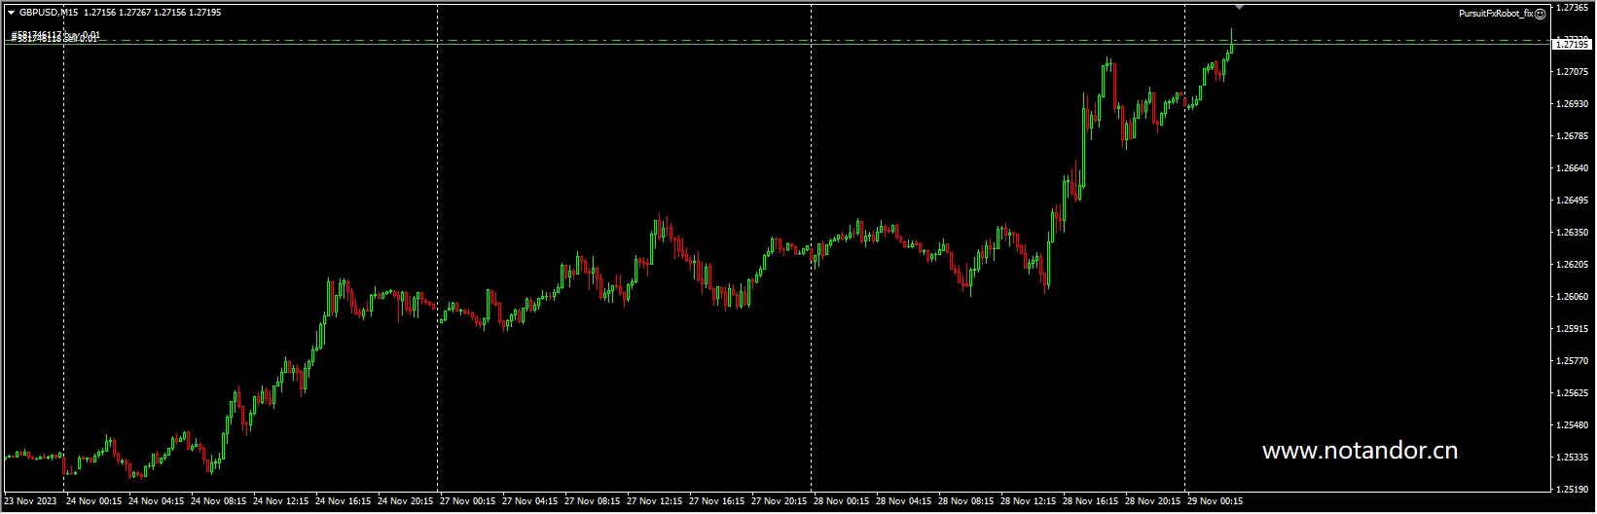The width and height of the screenshot is (1597, 514).
Task: Click the current price label 1.27195
Action: click(1573, 45)
